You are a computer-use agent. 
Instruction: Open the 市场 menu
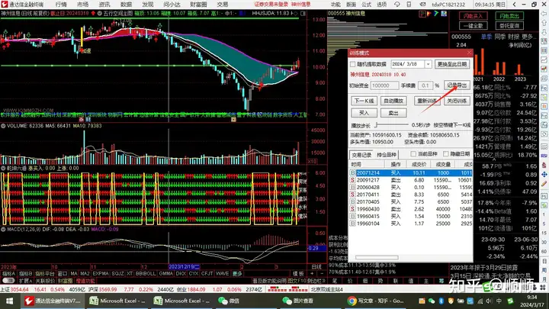coord(82,5)
